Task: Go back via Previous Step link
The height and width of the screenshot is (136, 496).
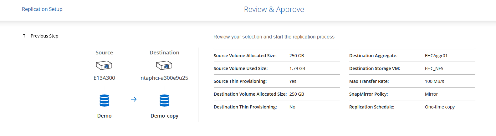Action: [44, 36]
